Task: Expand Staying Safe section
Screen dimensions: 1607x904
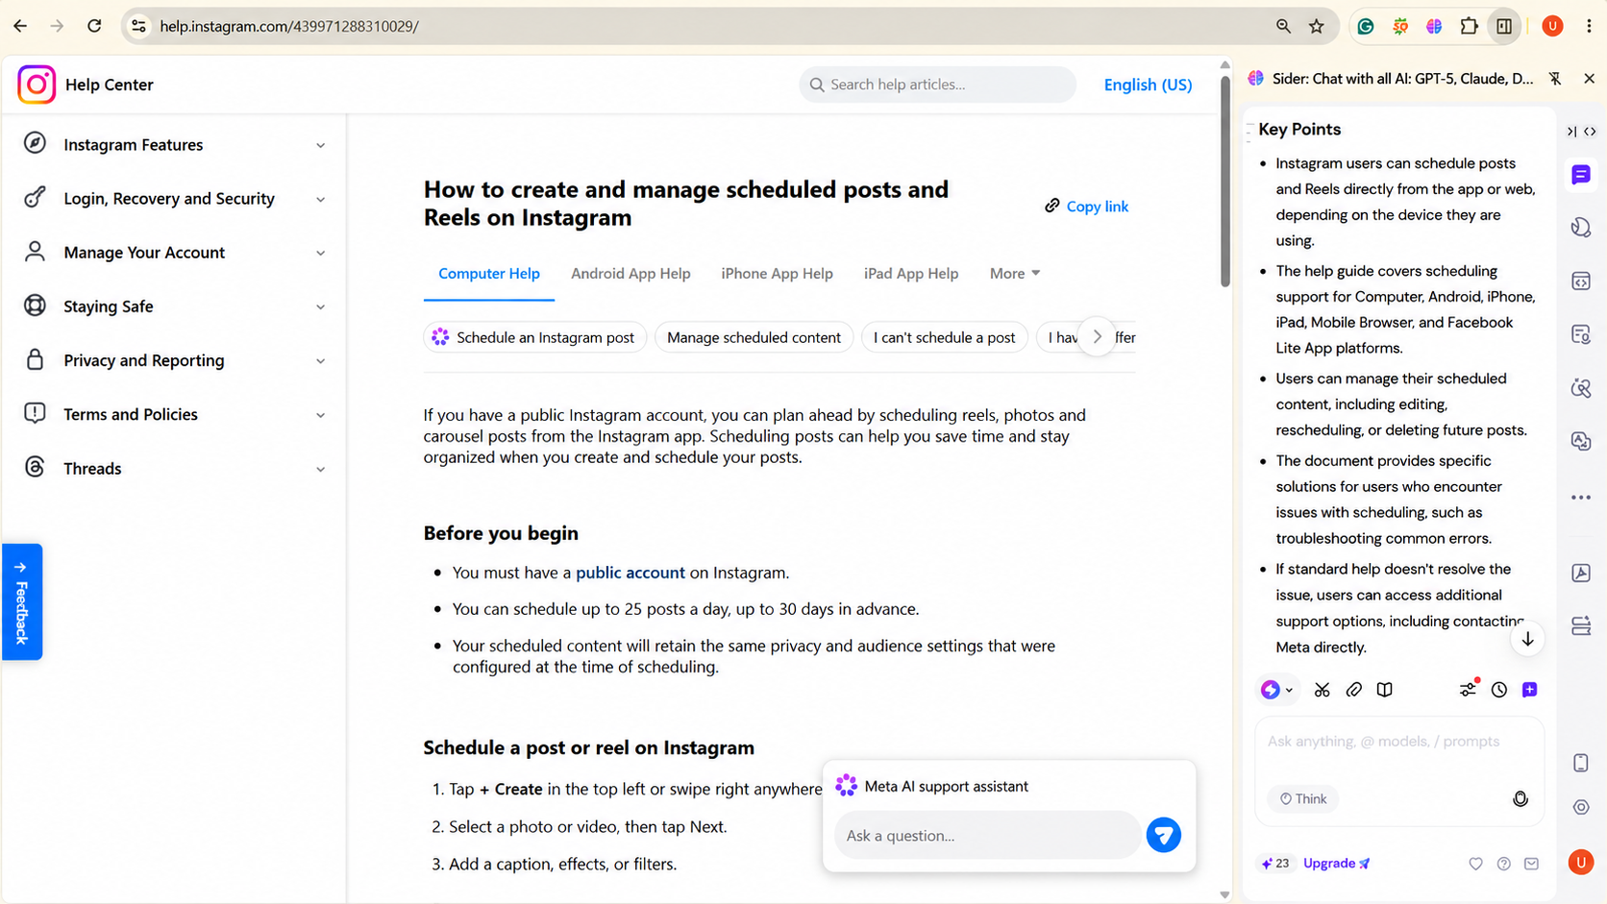Action: pos(173,306)
